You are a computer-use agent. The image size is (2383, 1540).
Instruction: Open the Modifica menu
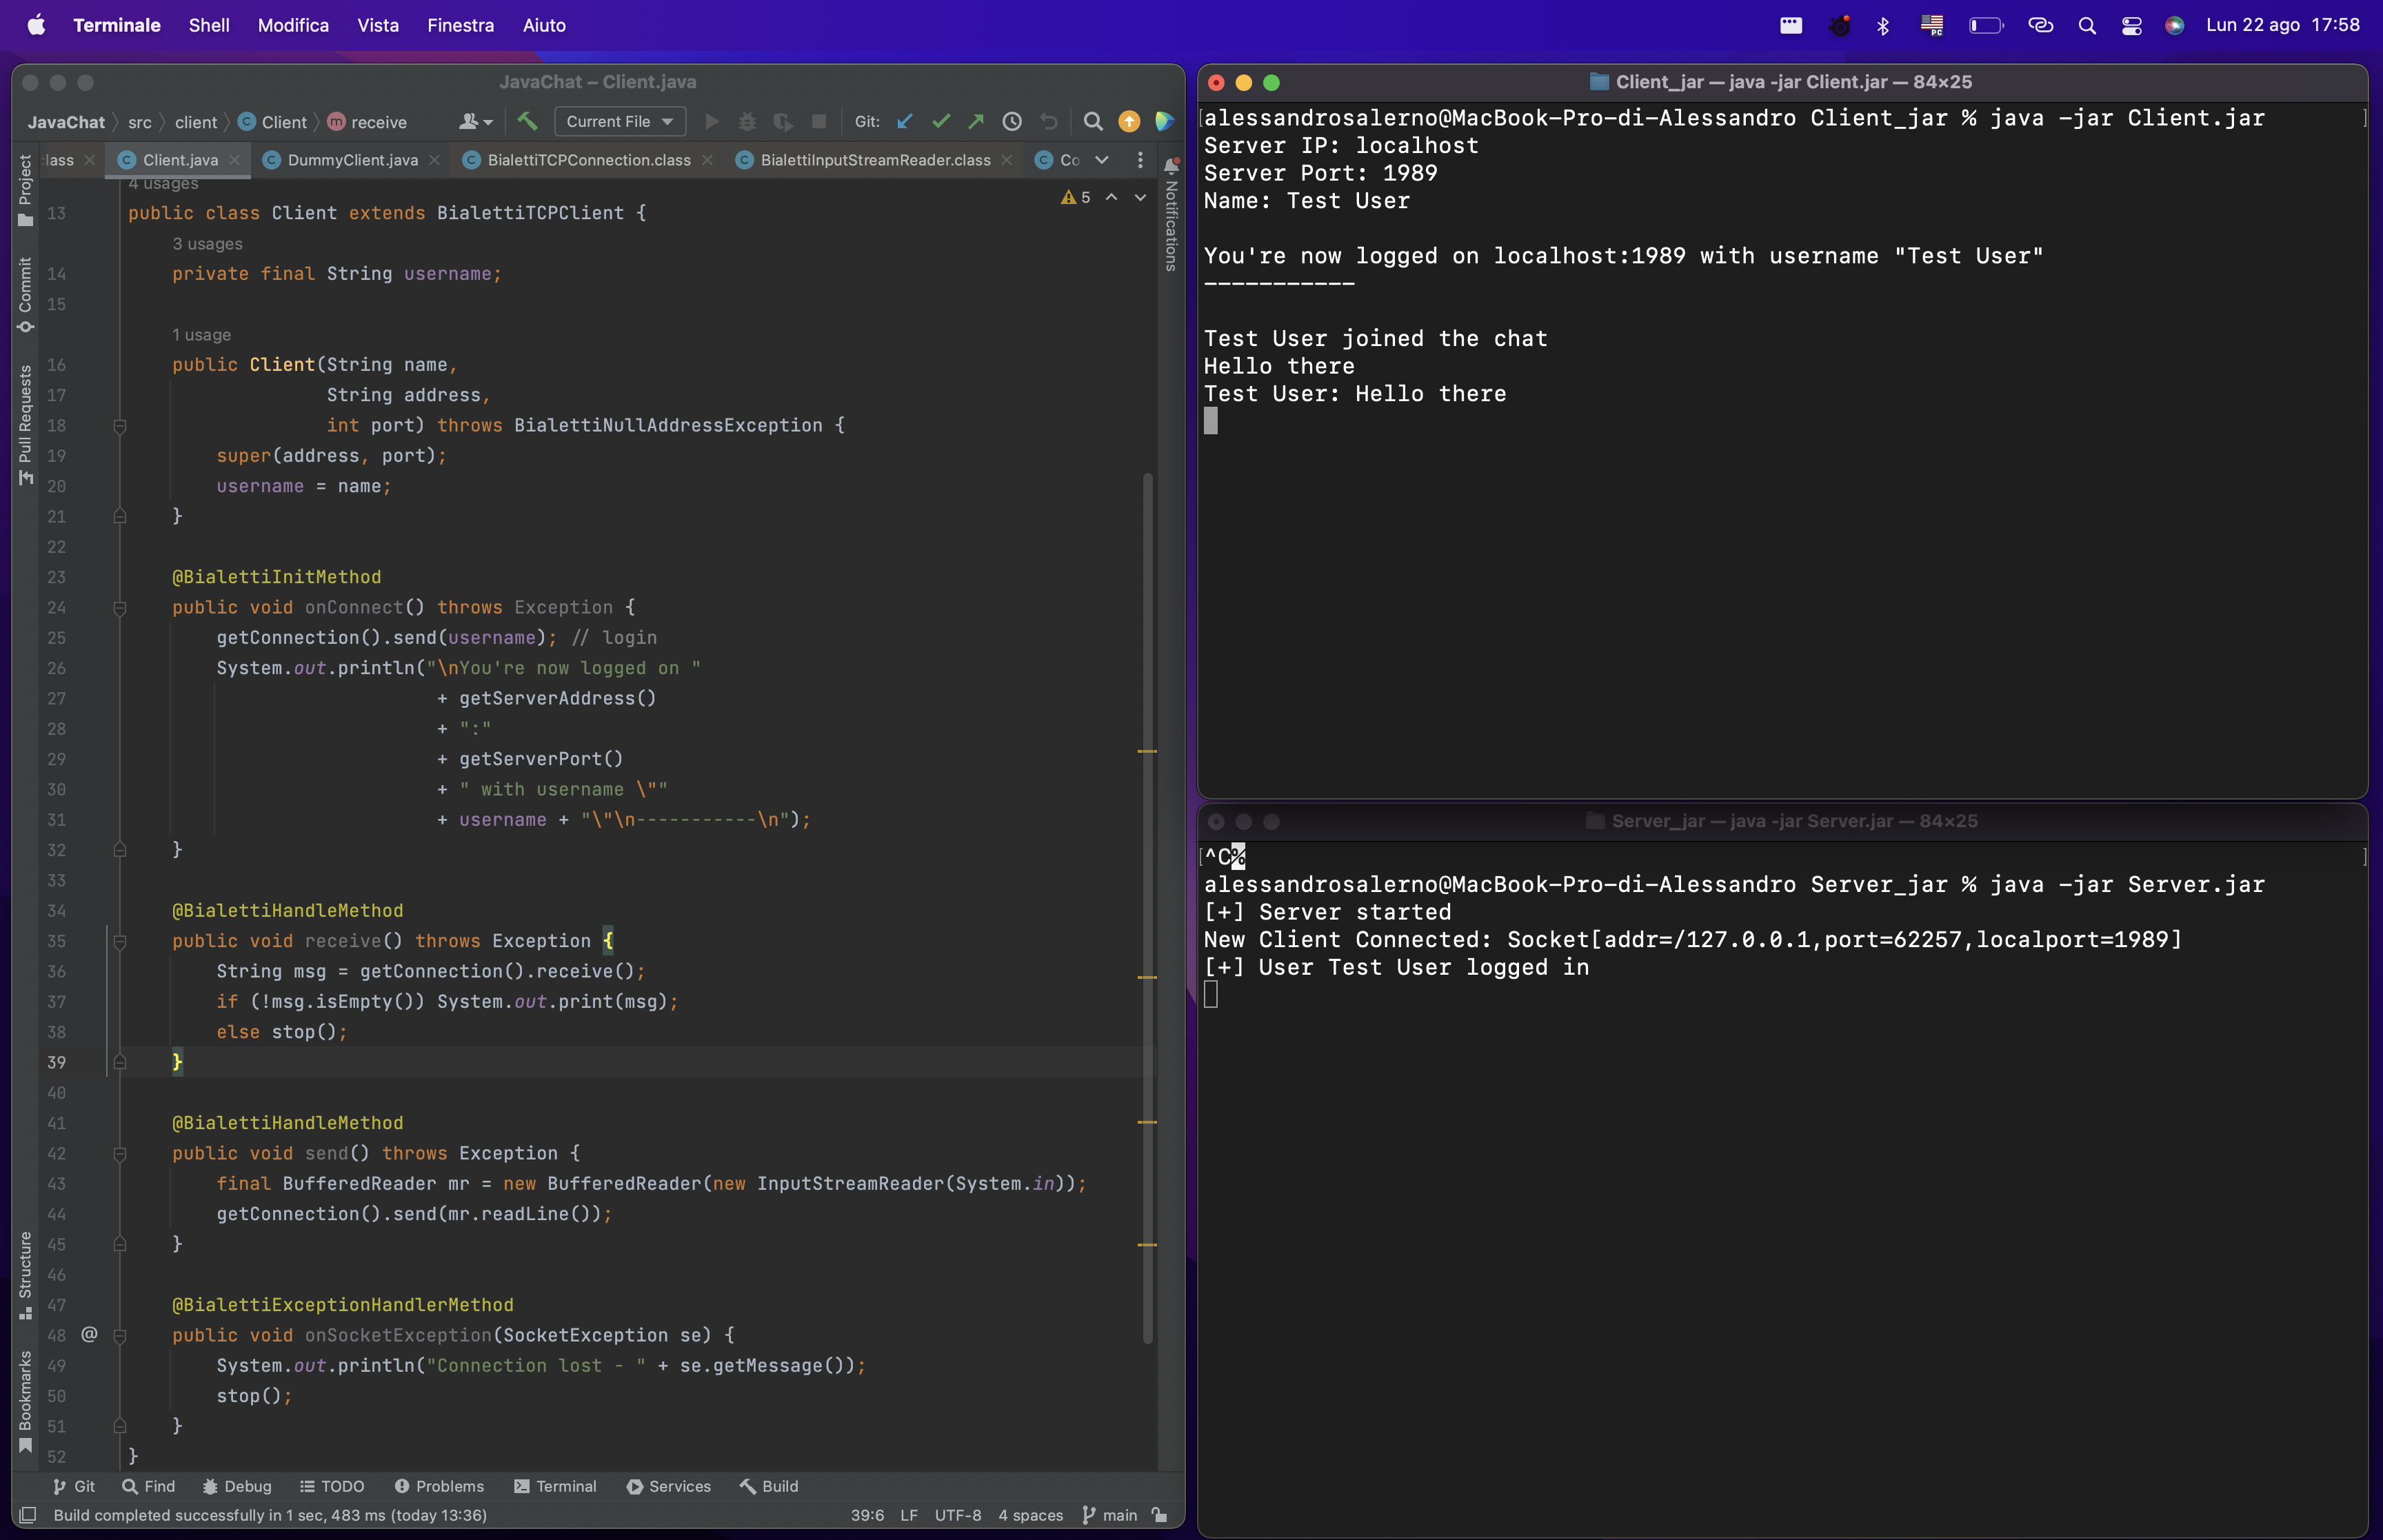pyautogui.click(x=293, y=26)
